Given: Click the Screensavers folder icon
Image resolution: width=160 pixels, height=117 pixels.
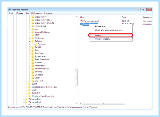Looking at the screenshot, I should [x=33, y=57].
